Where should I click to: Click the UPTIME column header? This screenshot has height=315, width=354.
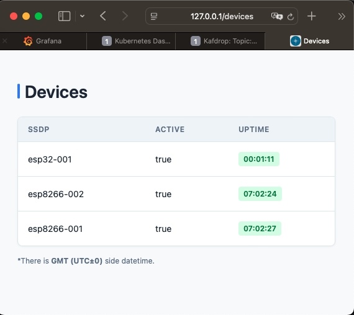[x=254, y=130]
